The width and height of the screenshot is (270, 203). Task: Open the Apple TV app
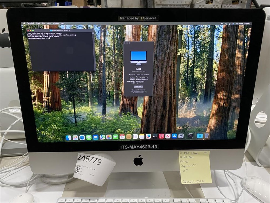pos(155,136)
